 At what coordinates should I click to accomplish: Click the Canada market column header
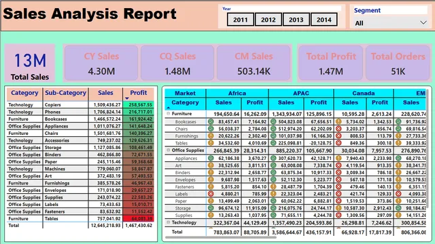(364, 94)
